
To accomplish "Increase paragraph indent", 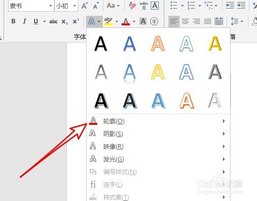I will pyautogui.click(x=241, y=6).
